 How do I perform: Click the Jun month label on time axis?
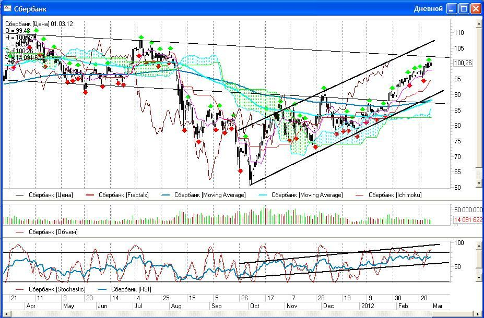pos(102,306)
